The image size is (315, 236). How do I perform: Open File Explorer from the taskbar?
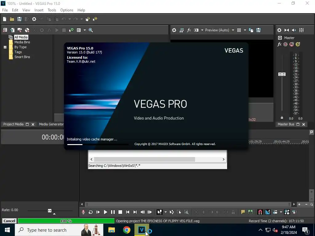pos(111,230)
